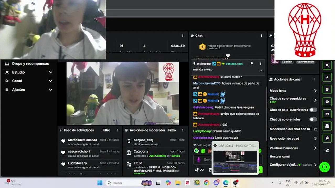Click the gold number 1 leaderboard badge
Image resolution: width=335 pixels, height=188 pixels.
point(202,47)
